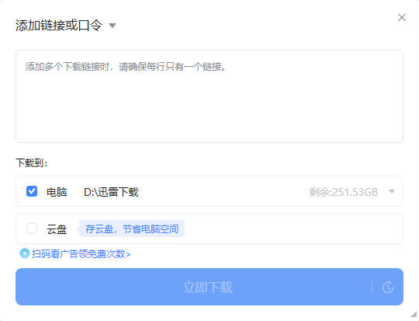Screen dimensions: 419x321
Task: Open the 扫码看广告领免费次数 link
Action: [x=81, y=254]
